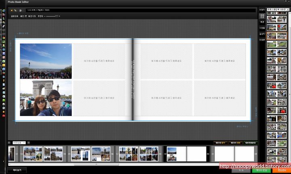291x174 pixels.
Task: Select the orange-highlighted layout thumbnail
Action: pyautogui.click(x=276, y=36)
